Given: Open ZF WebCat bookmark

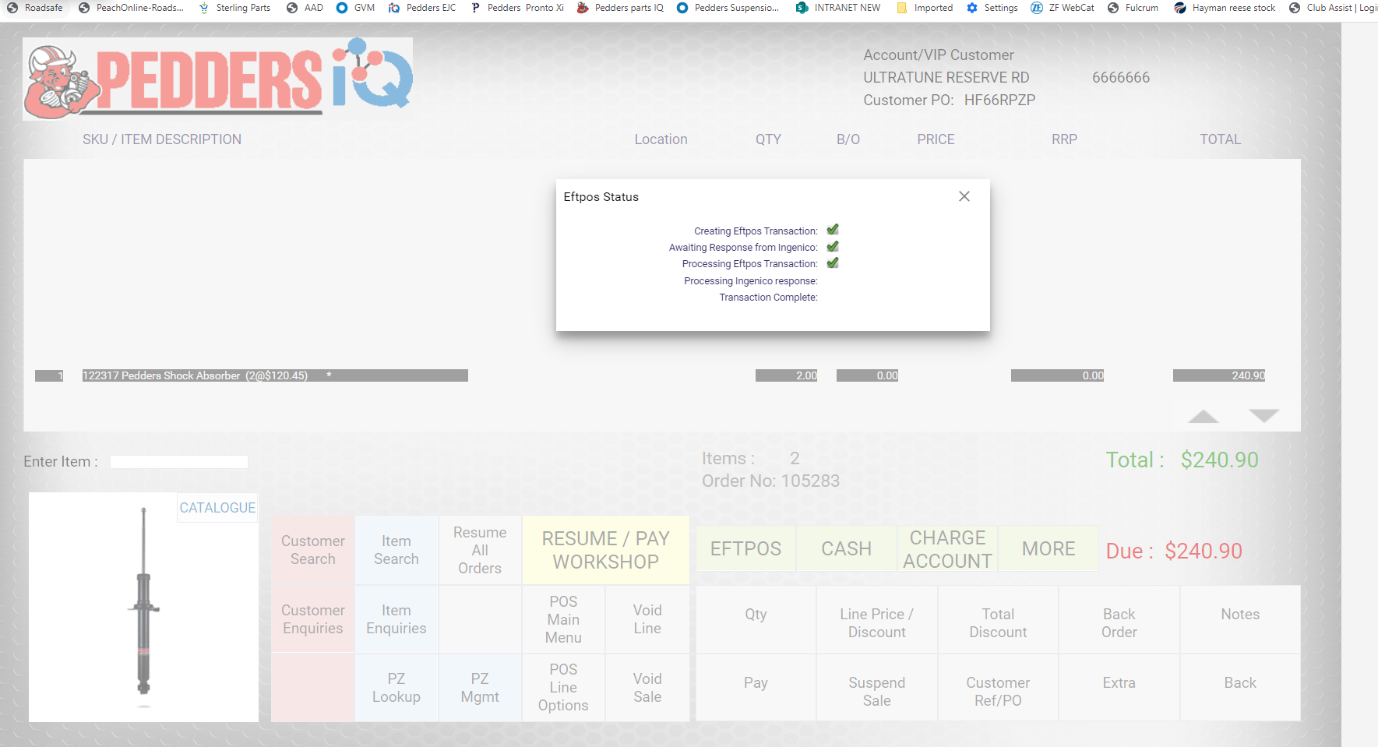Looking at the screenshot, I should [1063, 8].
